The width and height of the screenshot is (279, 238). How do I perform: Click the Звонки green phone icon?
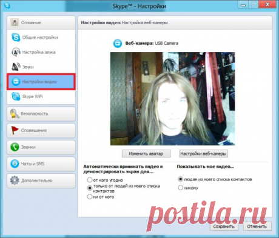15,147
